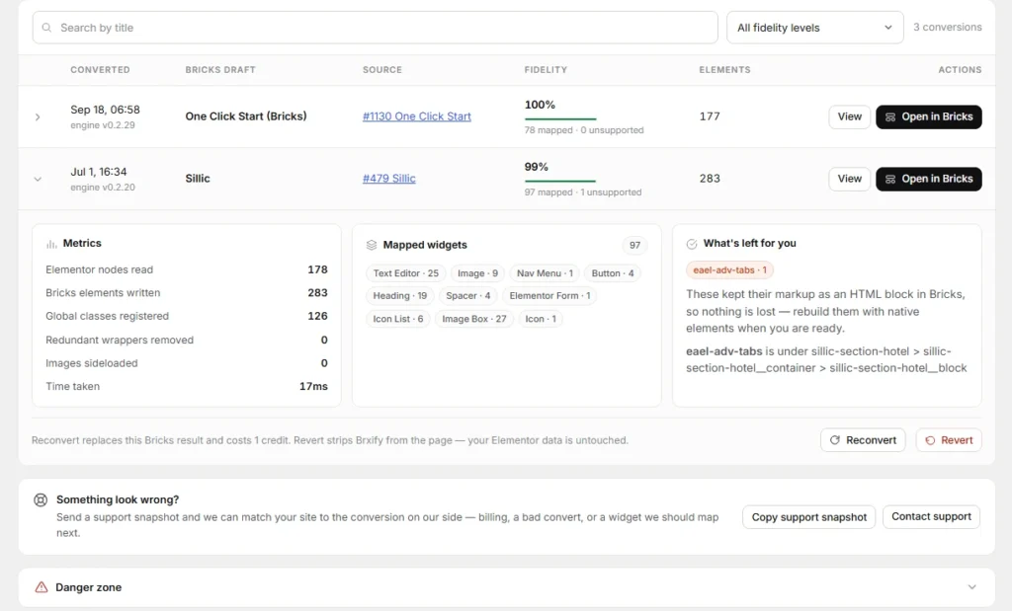This screenshot has width=1012, height=611.
Task: Click the Nav Menu · 1 widget chip
Action: pos(545,273)
